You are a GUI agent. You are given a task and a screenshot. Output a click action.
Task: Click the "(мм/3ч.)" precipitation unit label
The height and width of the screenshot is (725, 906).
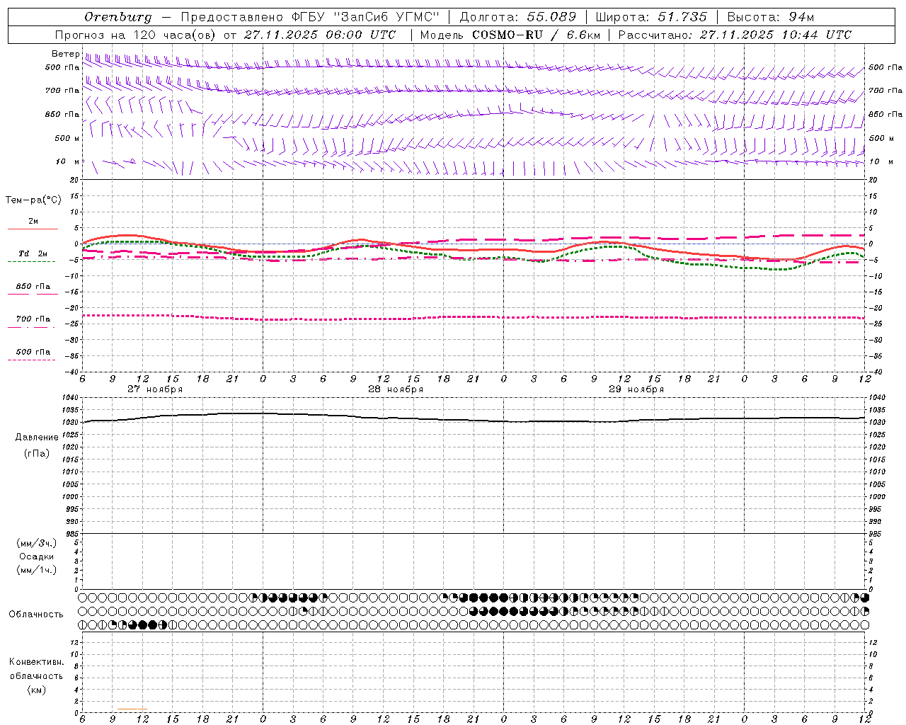click(37, 543)
